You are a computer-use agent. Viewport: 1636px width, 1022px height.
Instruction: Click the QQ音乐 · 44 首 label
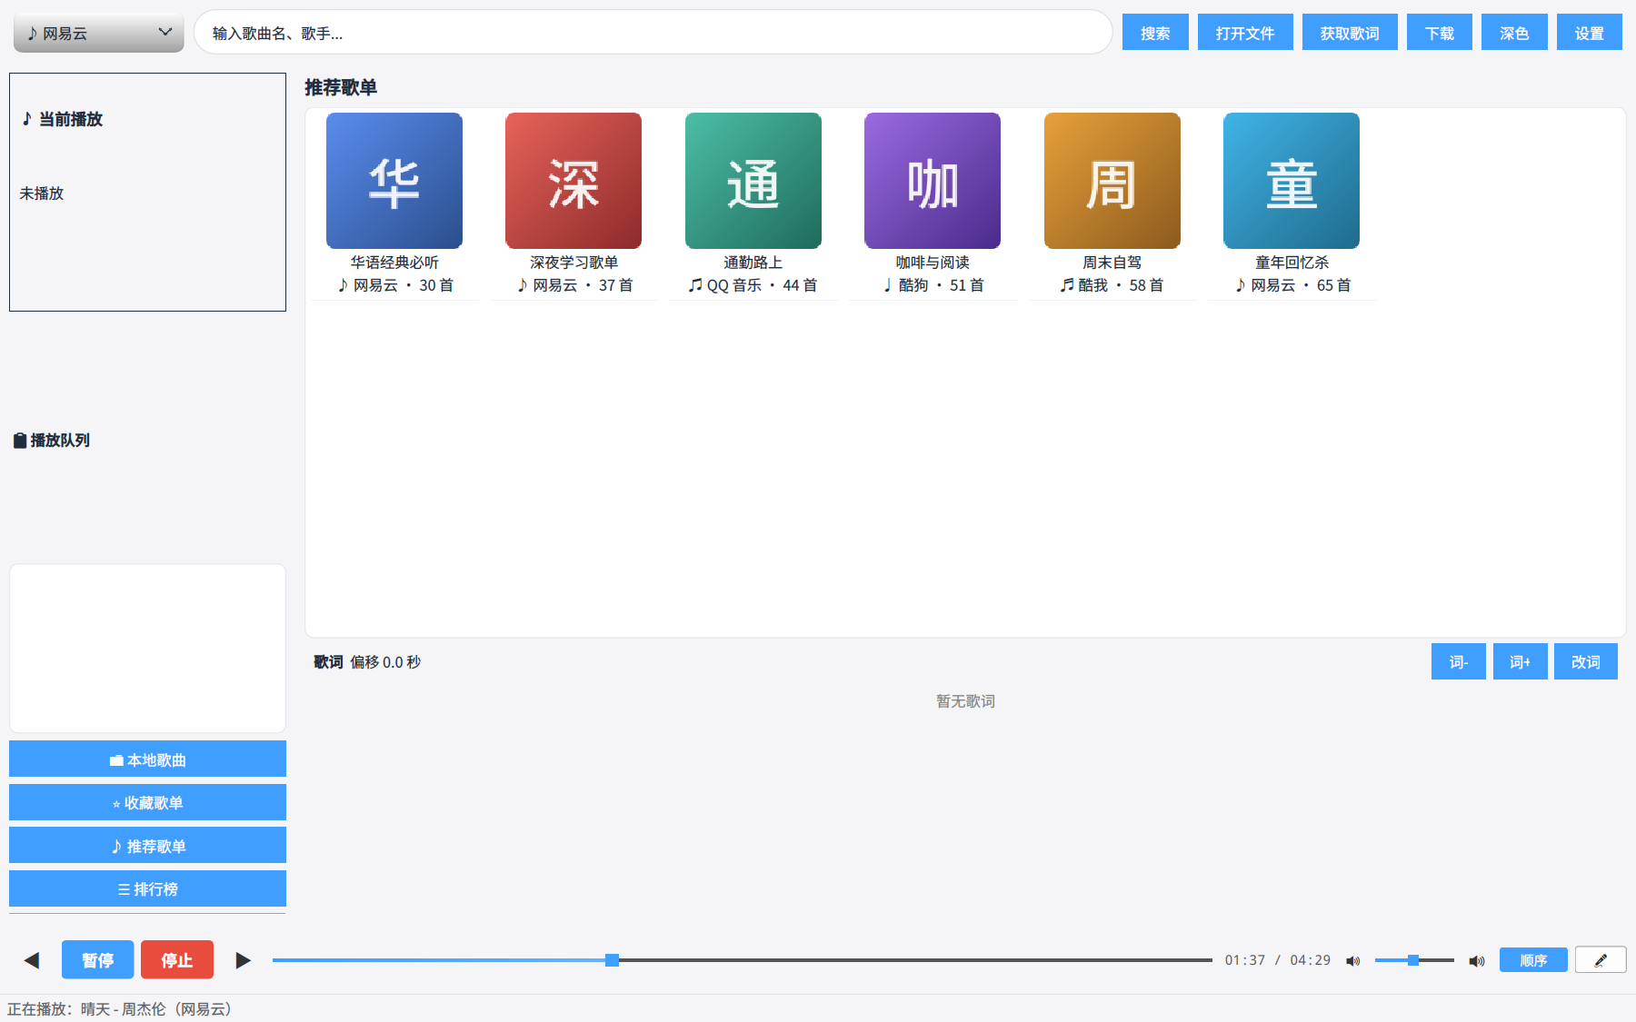coord(753,285)
